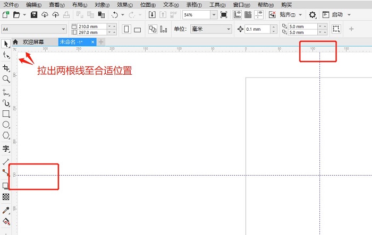372x235 pixels.
Task: Expand the Undo history dropdown arrow
Action: [123, 15]
